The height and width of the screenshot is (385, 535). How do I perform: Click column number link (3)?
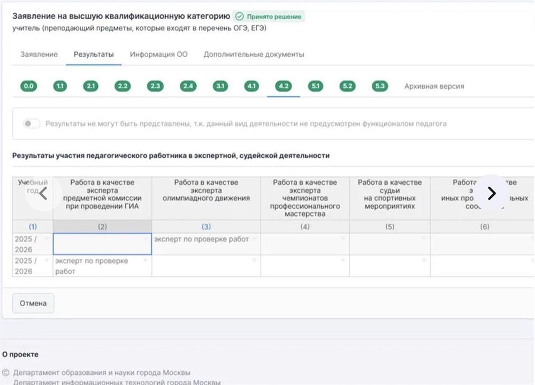(206, 226)
